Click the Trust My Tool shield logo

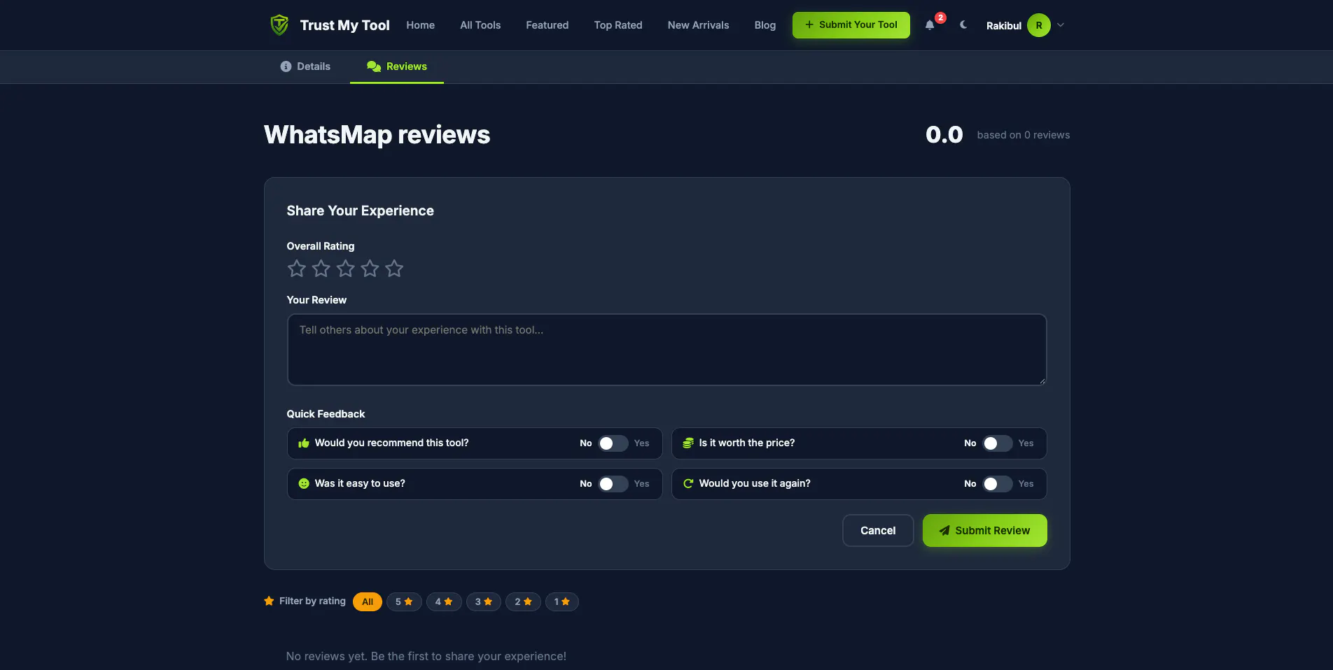pos(279,25)
